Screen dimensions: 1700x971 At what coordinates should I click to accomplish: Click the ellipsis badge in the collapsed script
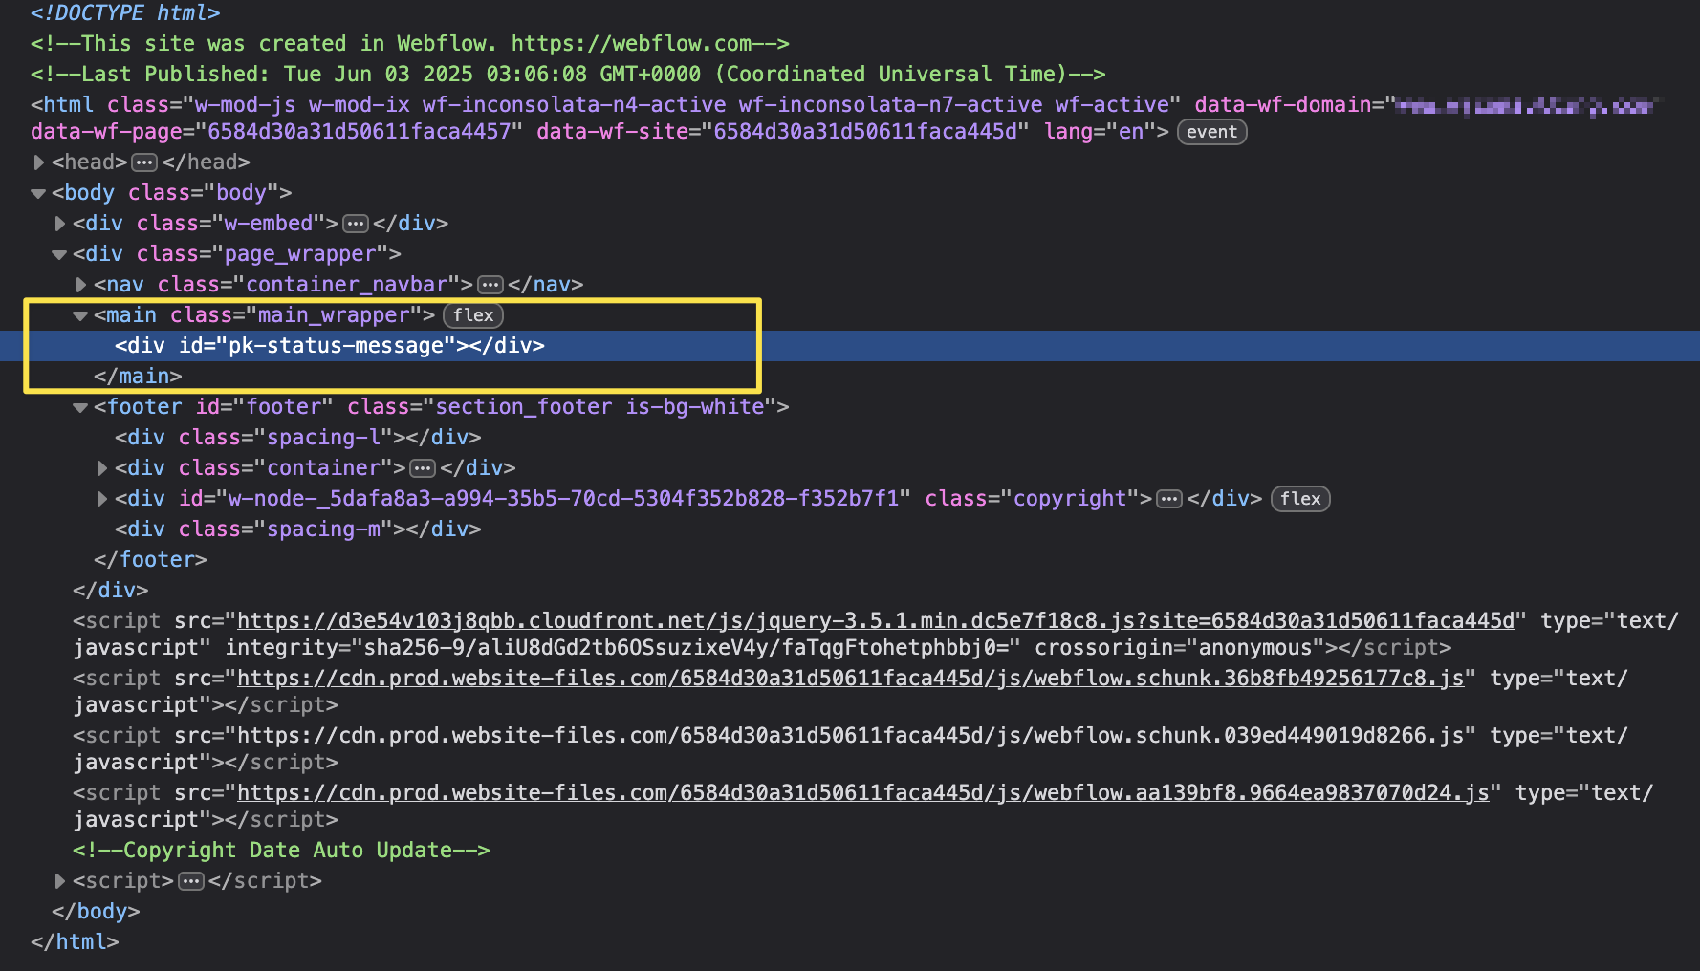pos(191,881)
